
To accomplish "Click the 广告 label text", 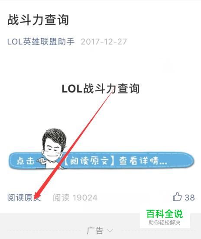I will [x=95, y=230].
